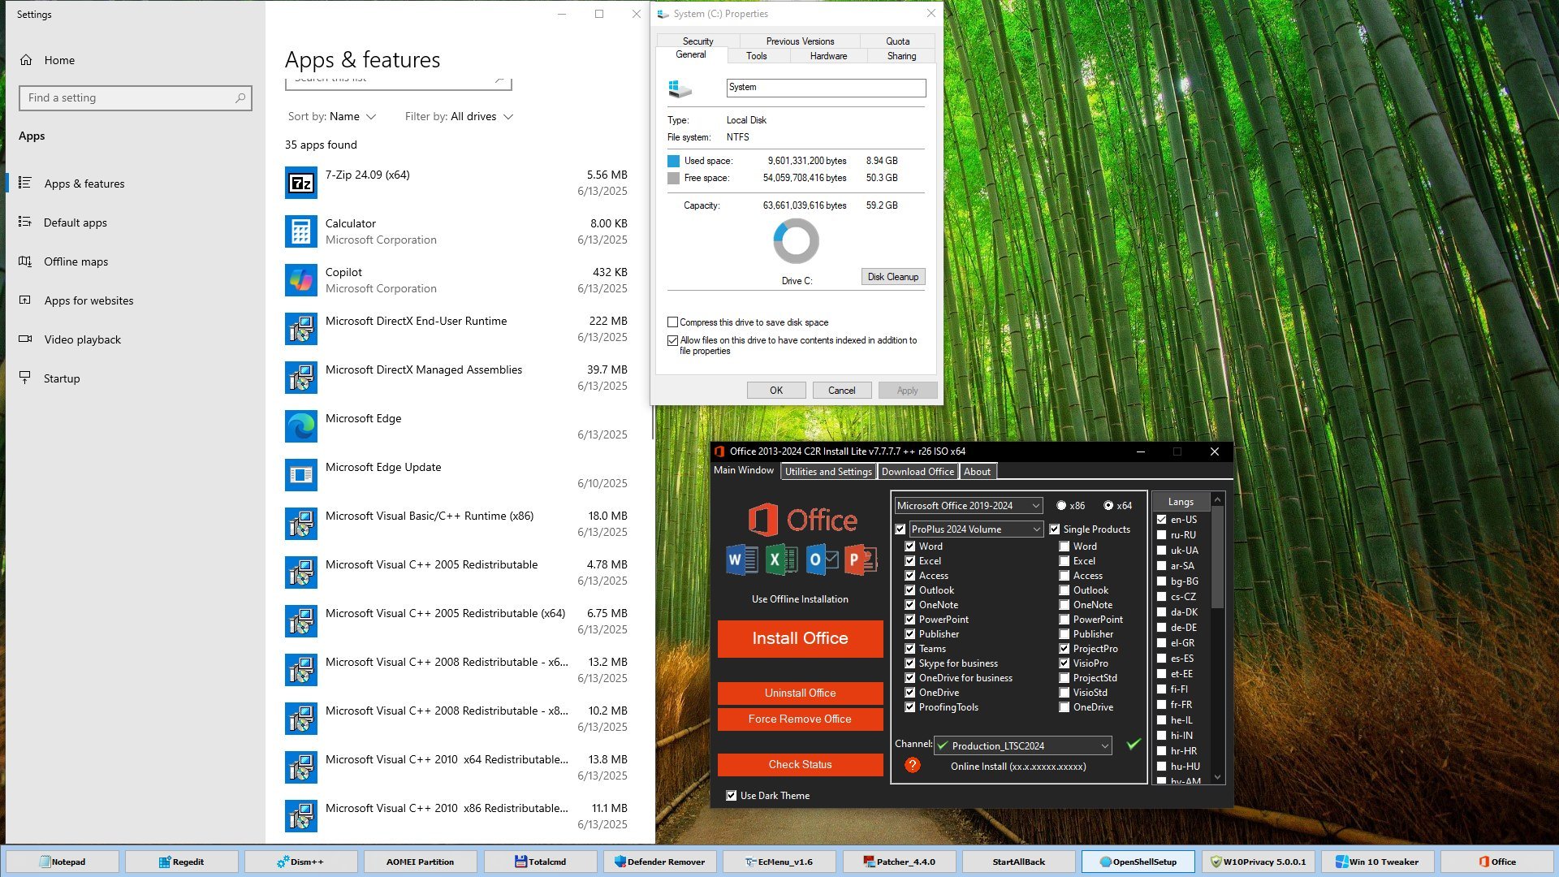Switch to Download Office tab
Screen dimensions: 1559x877
tap(918, 471)
